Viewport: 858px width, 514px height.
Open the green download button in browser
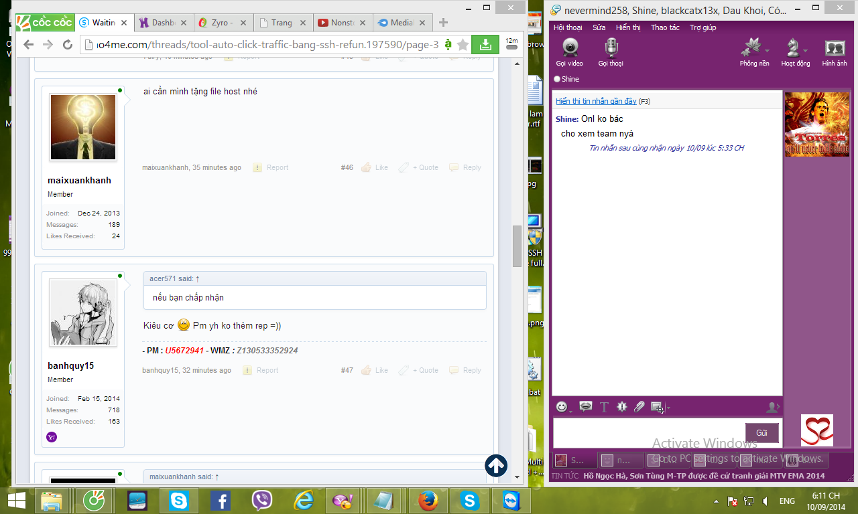coord(485,45)
